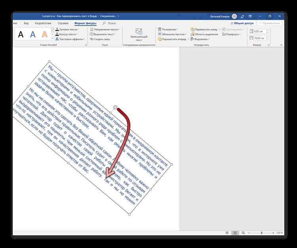Open the Справка tab

(63, 23)
